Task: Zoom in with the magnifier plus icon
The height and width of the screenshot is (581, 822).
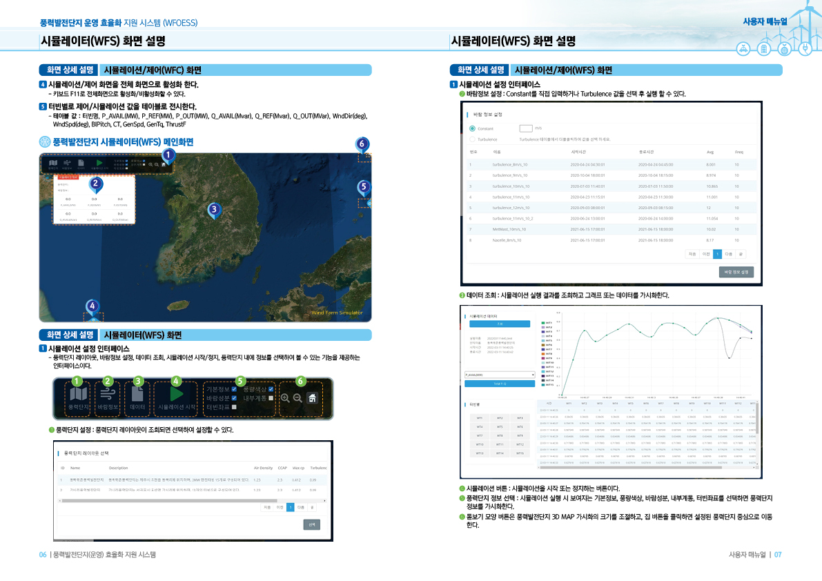Action: point(285,398)
